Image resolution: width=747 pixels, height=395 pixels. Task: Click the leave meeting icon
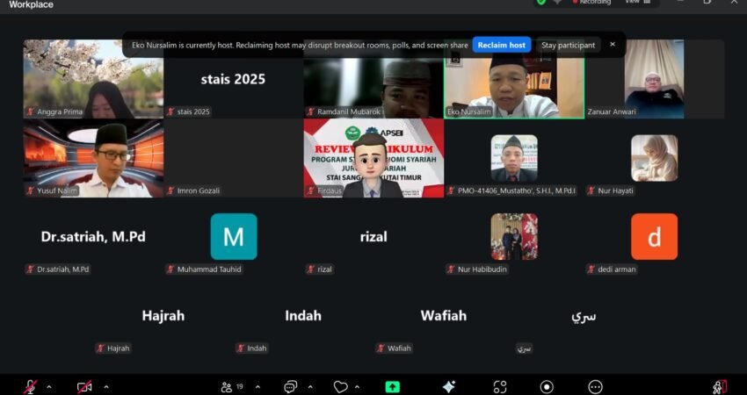click(x=720, y=386)
